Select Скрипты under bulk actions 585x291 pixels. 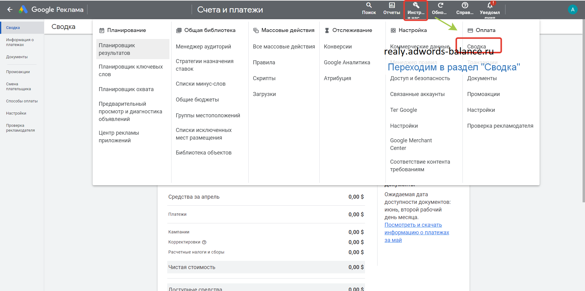point(264,78)
